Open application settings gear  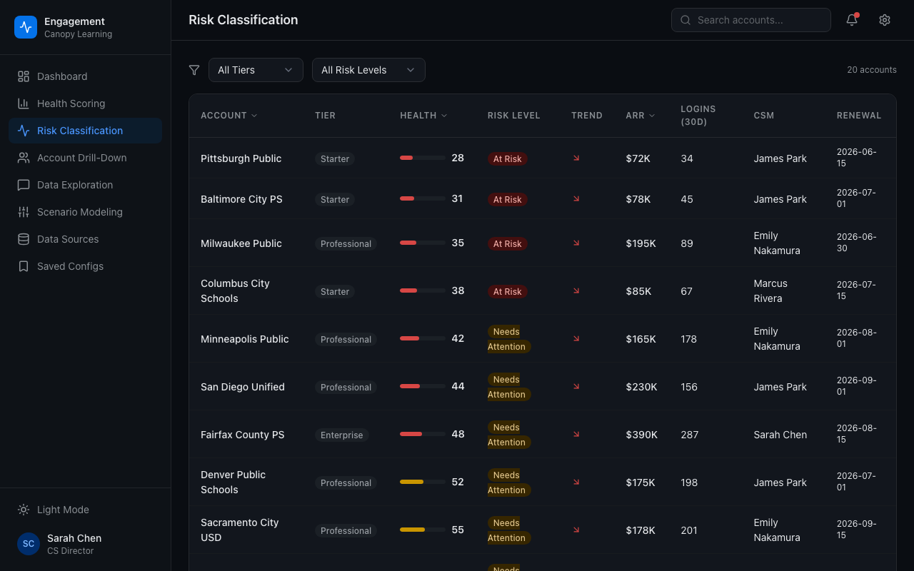(885, 20)
